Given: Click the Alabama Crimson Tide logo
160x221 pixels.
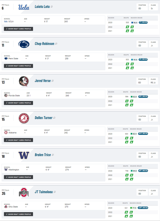Looking at the screenshot, I should [24, 118].
